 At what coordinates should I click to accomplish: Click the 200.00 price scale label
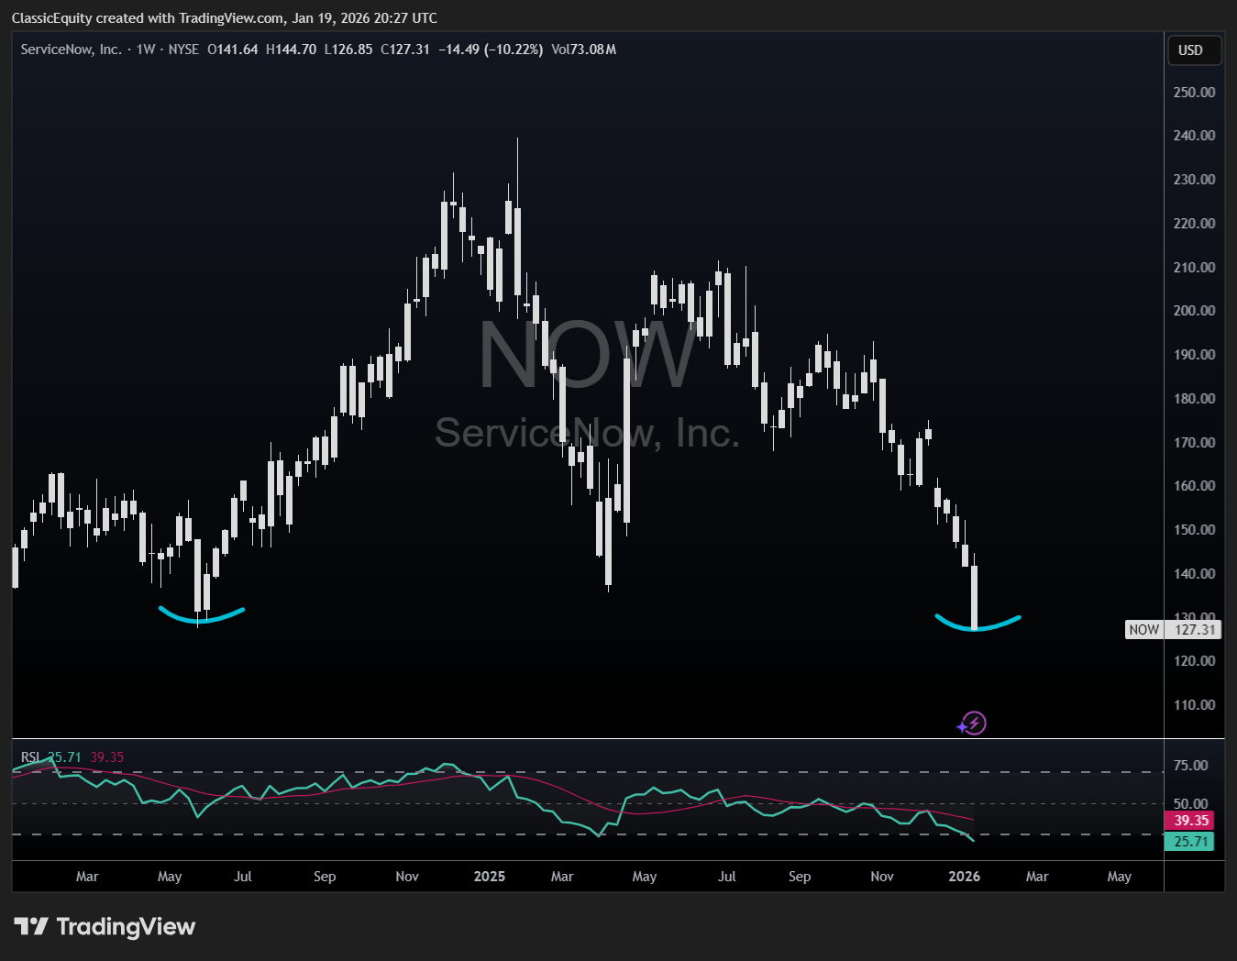coord(1195,311)
